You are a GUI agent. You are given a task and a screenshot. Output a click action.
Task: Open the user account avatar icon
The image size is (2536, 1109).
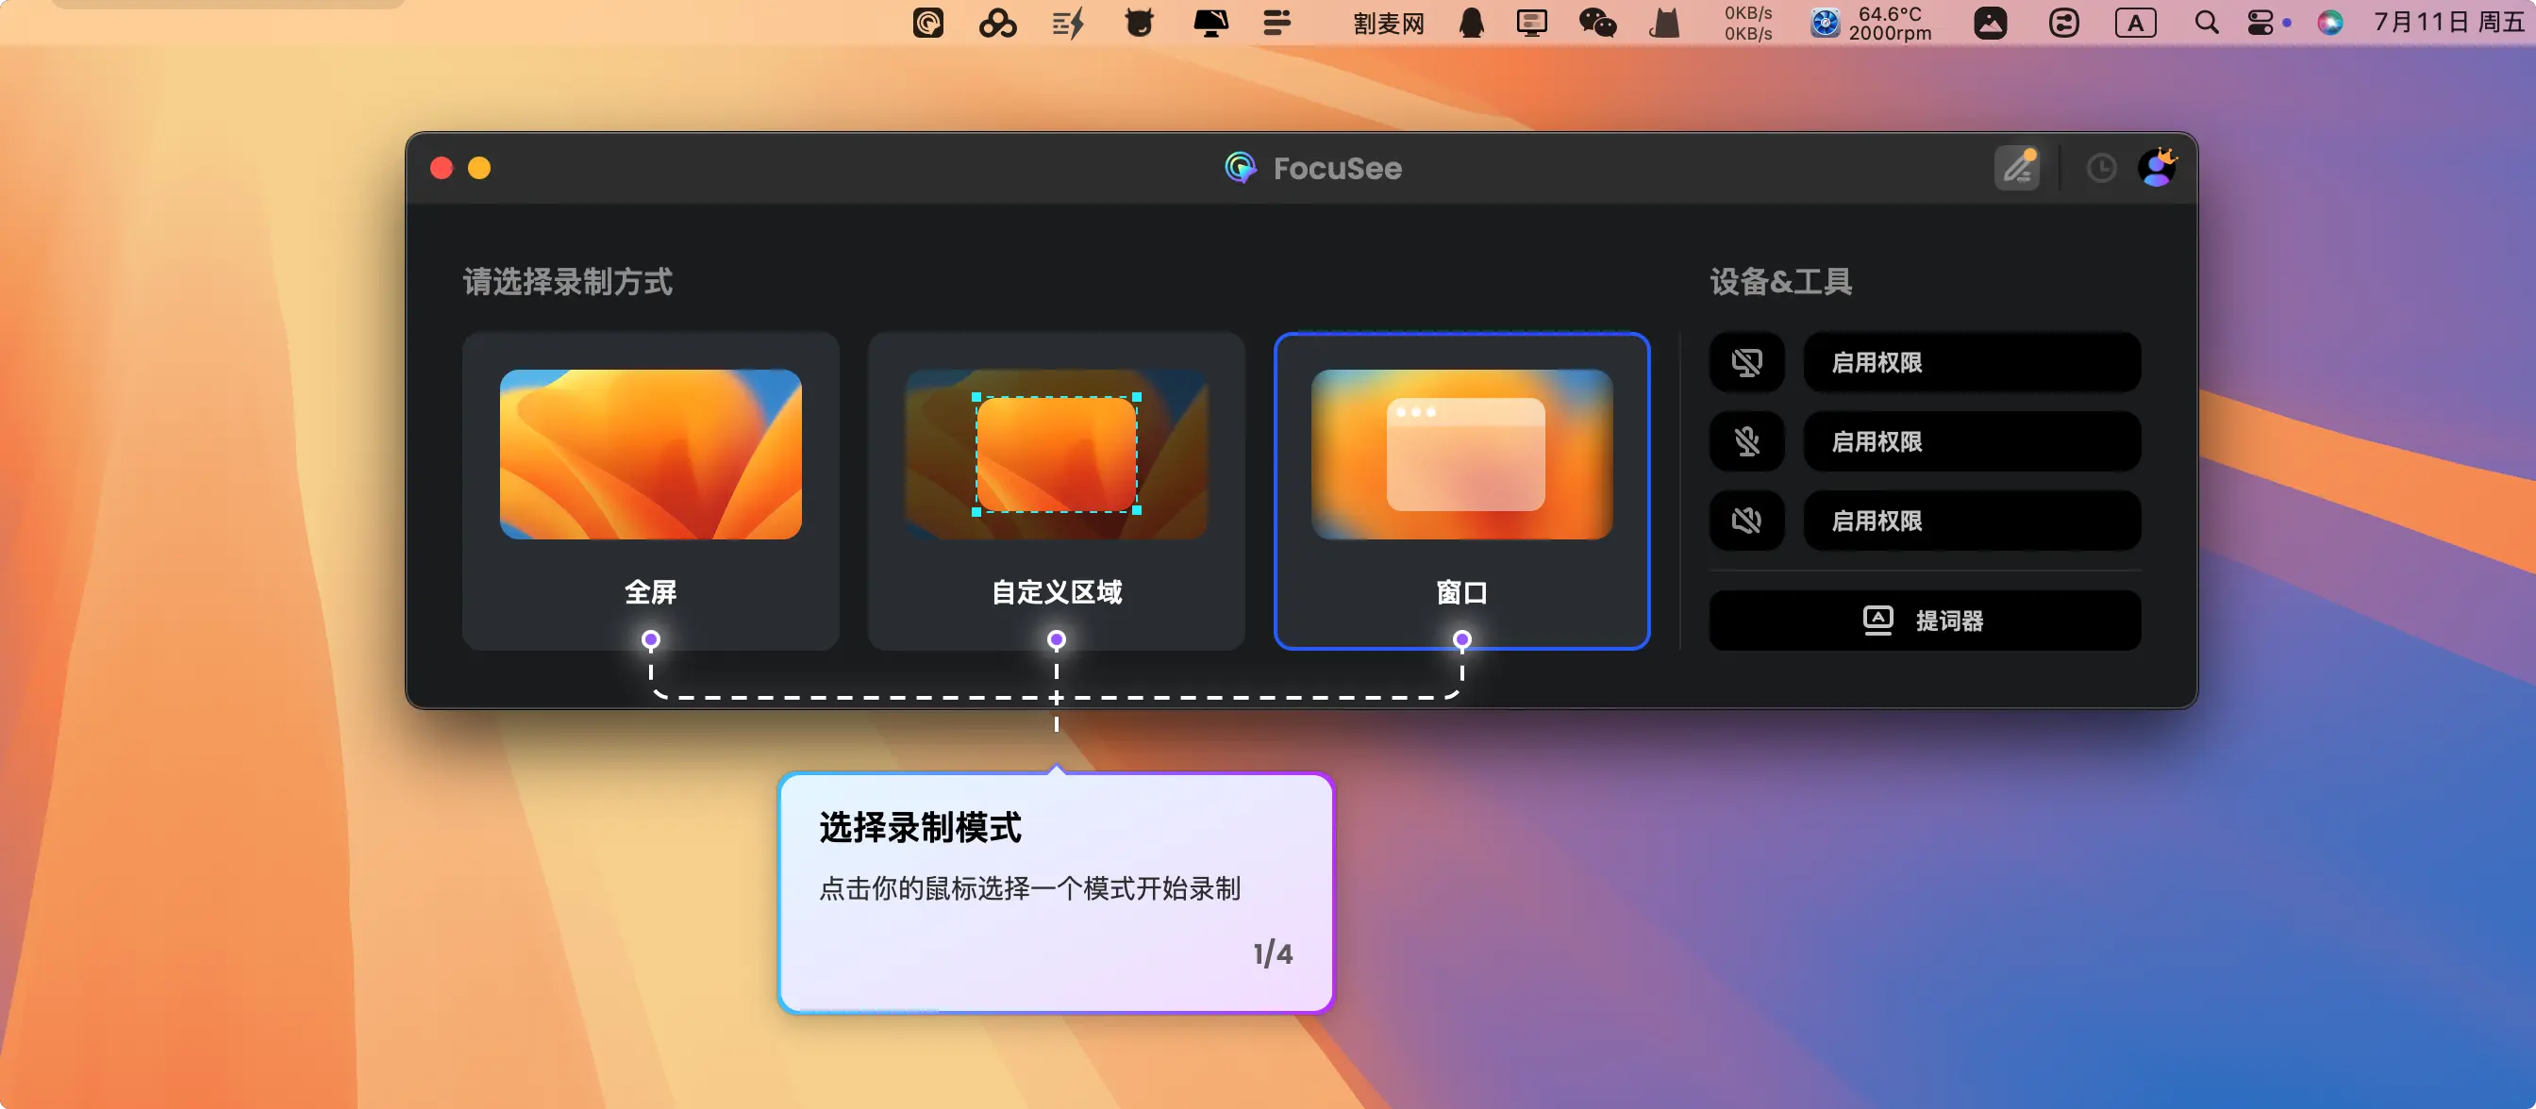(x=2157, y=167)
